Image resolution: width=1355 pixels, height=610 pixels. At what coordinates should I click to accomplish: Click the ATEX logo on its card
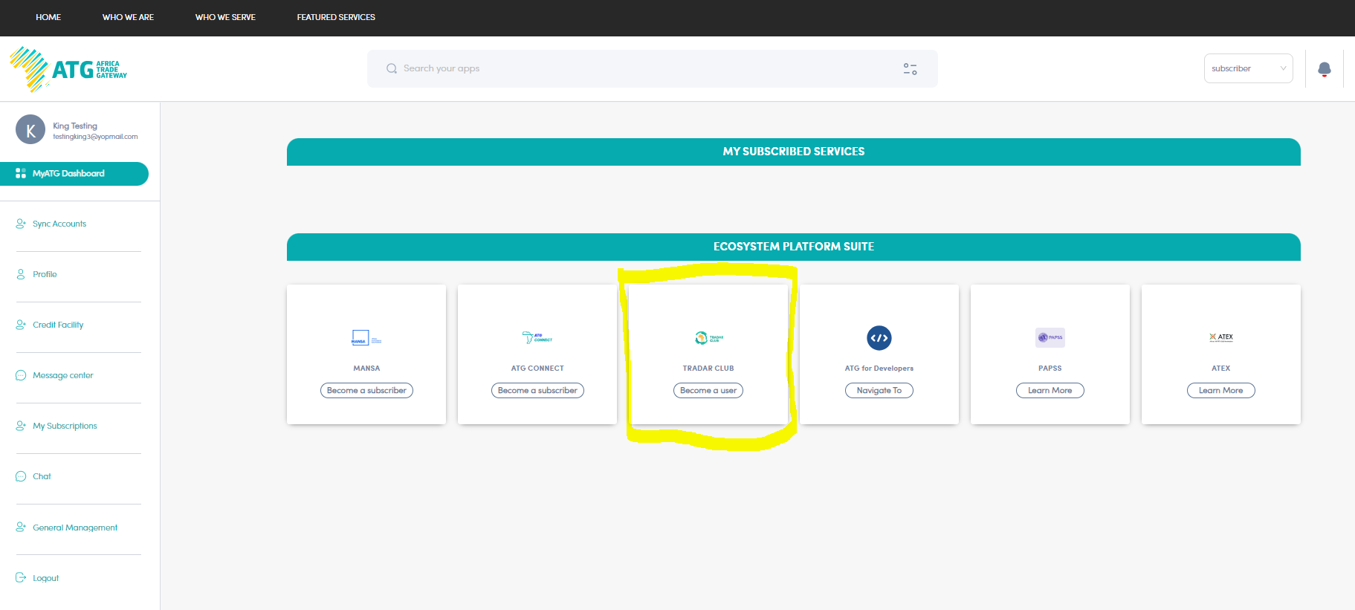pyautogui.click(x=1221, y=337)
